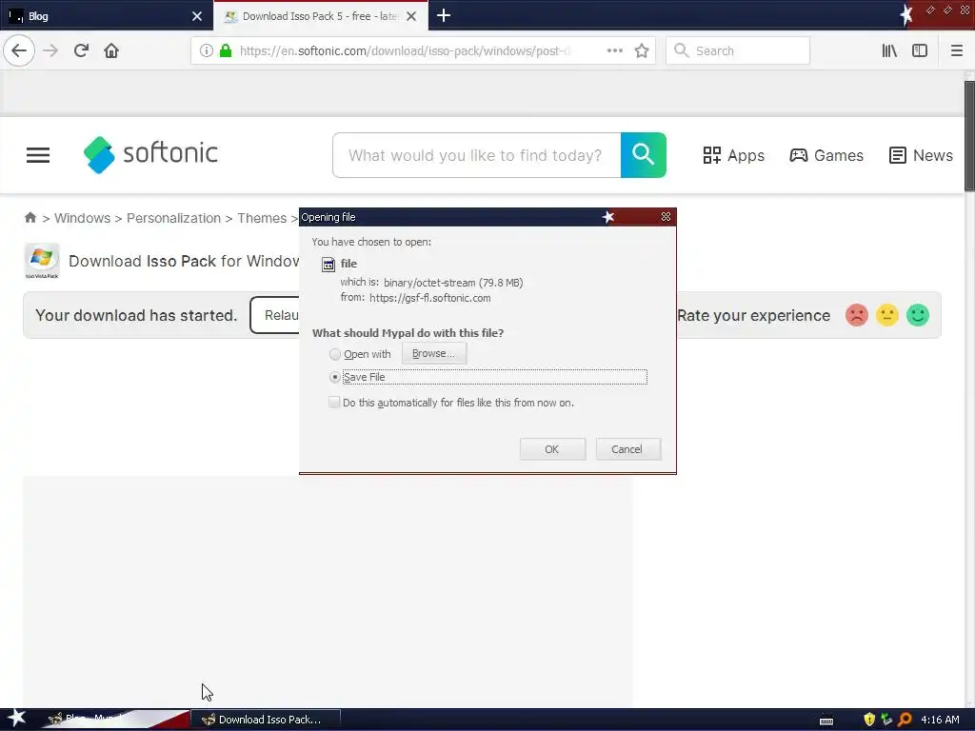Bookmark this page with the star icon
Screen dimensions: 975x731
coord(642,50)
